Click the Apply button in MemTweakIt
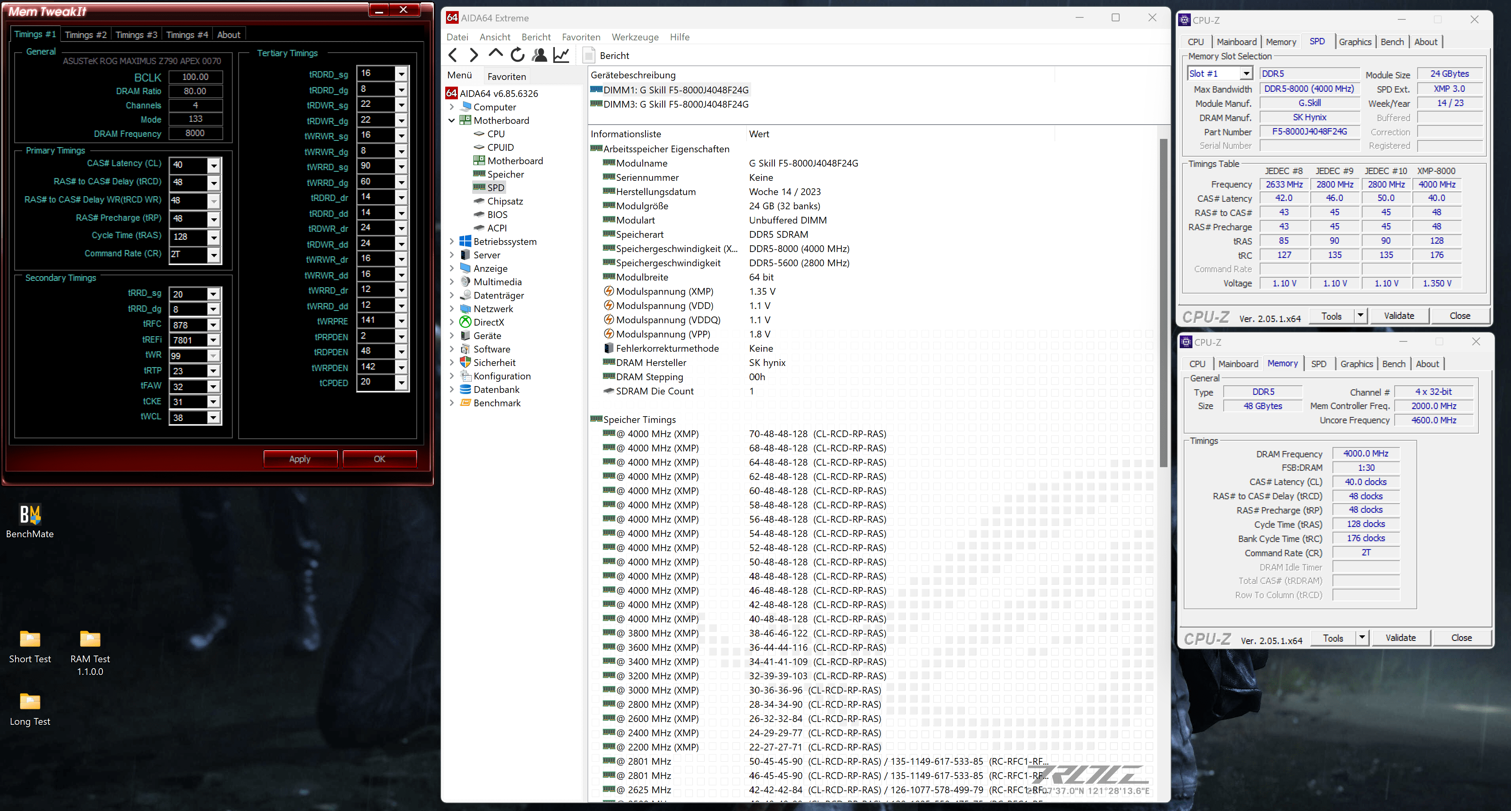The height and width of the screenshot is (811, 1511). tap(300, 459)
